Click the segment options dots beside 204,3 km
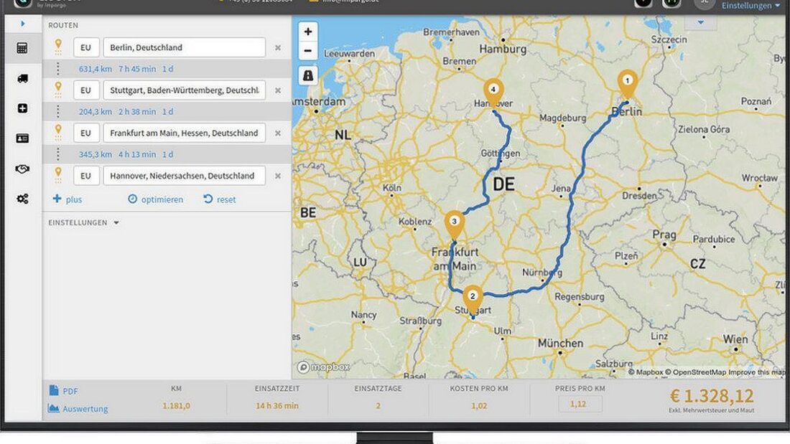This screenshot has width=790, height=444. [x=58, y=111]
